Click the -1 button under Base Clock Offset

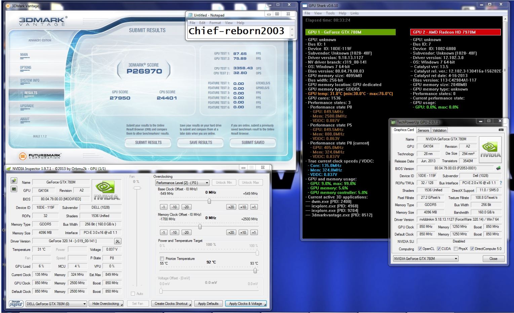tap(163, 207)
